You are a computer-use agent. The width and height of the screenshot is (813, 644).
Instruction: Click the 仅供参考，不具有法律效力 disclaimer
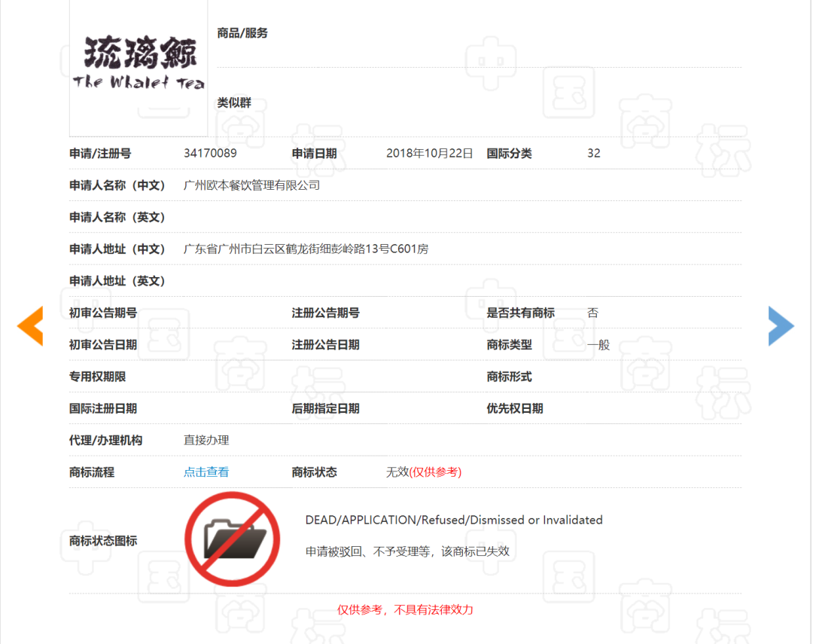(x=405, y=610)
